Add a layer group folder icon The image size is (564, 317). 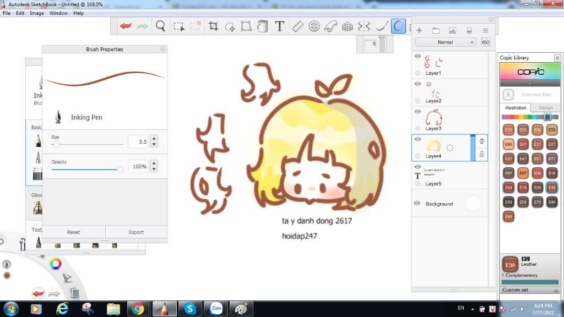(x=436, y=31)
